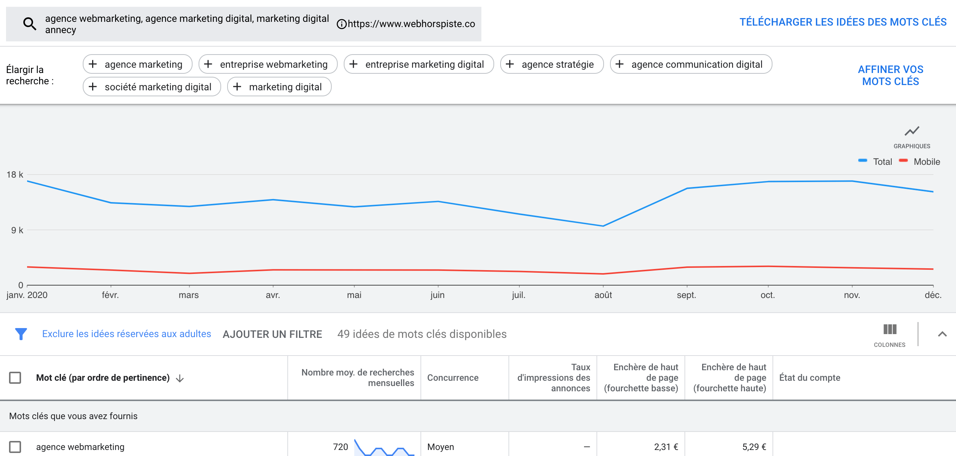Image resolution: width=956 pixels, height=456 pixels.
Task: Click the webhorspiste URL text in search bar
Action: pyautogui.click(x=411, y=24)
